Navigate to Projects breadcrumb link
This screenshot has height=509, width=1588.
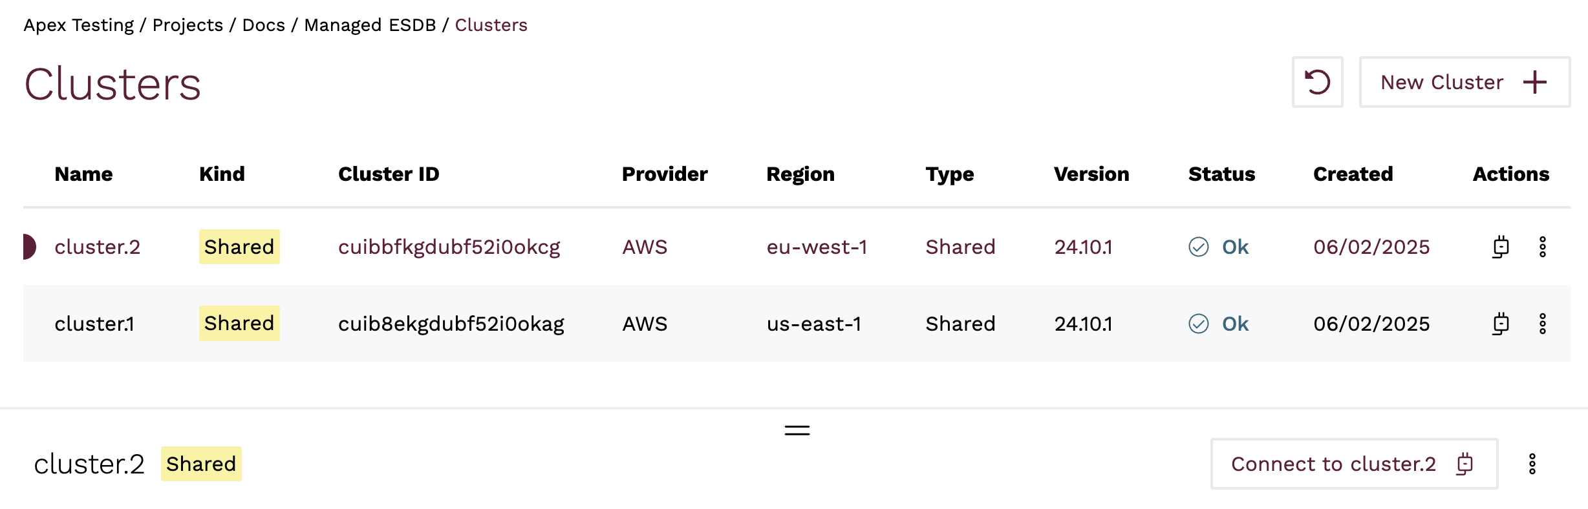[188, 25]
